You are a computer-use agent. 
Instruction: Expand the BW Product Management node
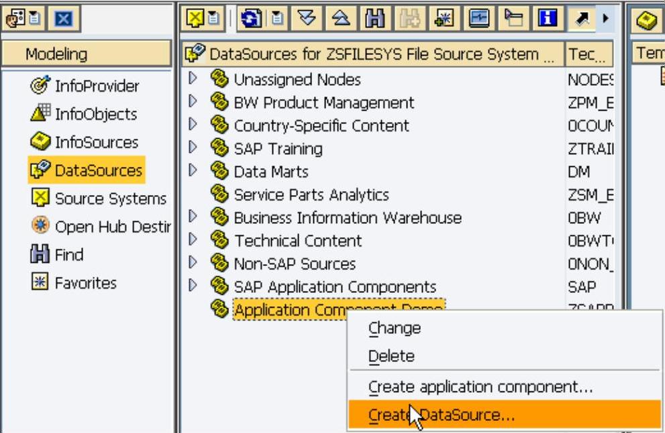193,102
